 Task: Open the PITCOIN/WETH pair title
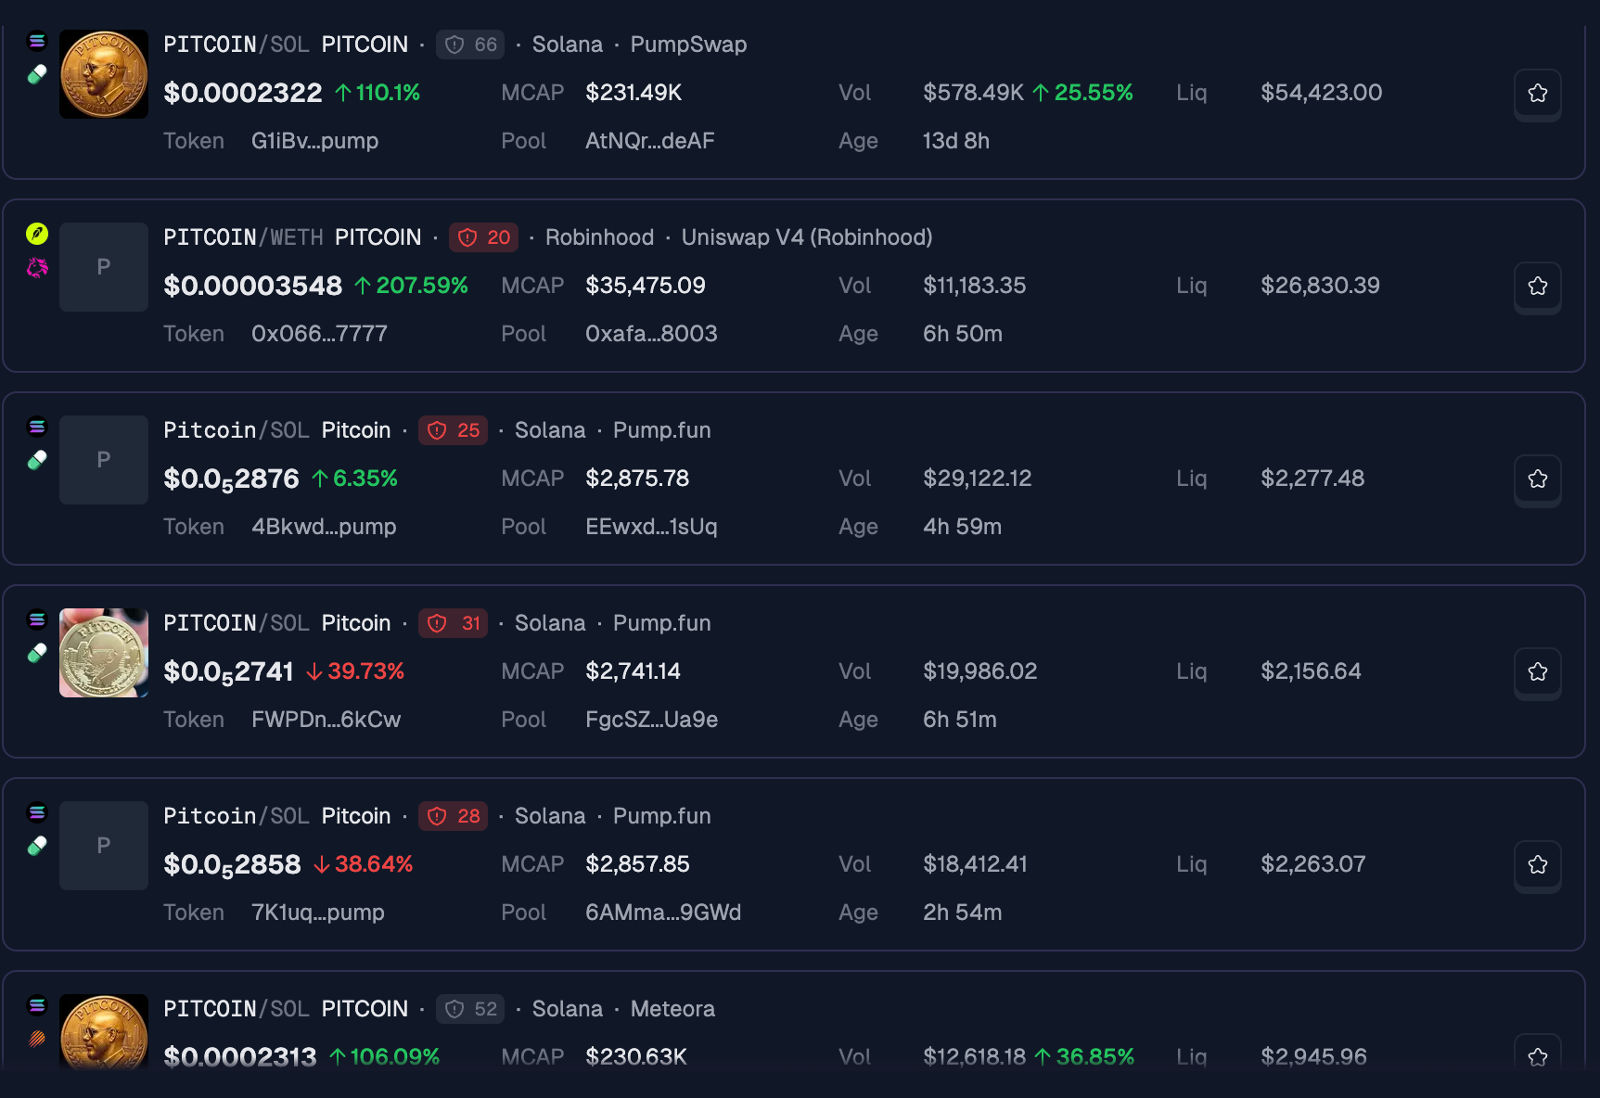tap(243, 237)
